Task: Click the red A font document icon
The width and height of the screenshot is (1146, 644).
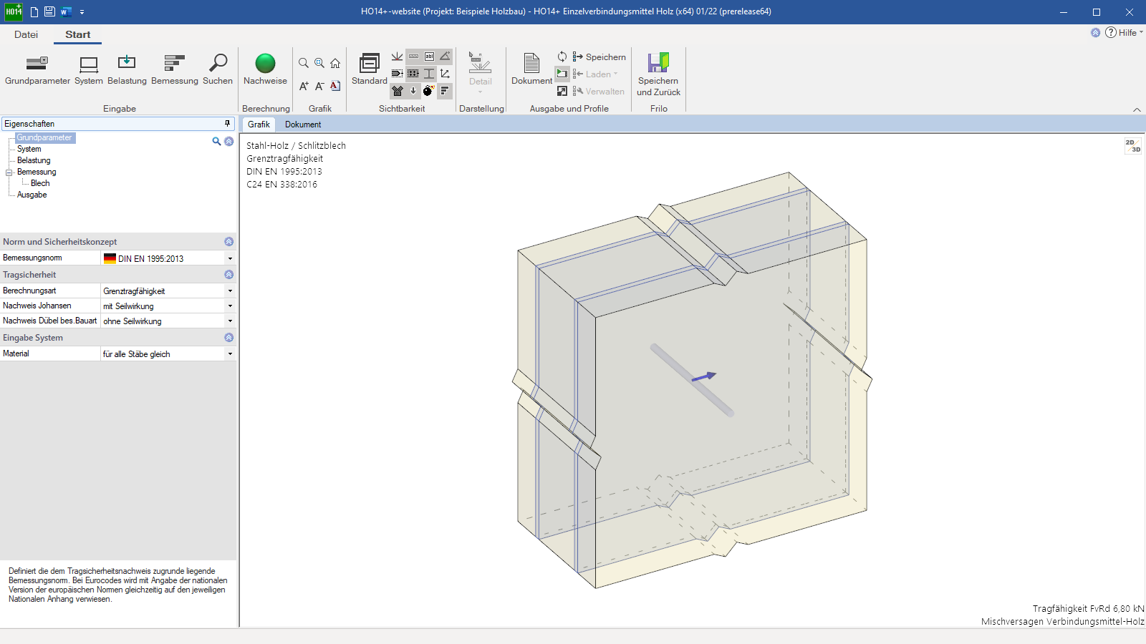Action: [335, 86]
